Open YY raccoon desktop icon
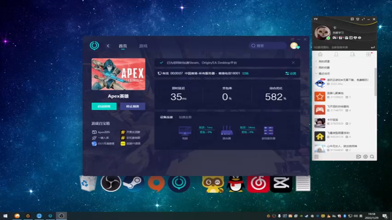The height and width of the screenshot is (220, 392). point(213,184)
